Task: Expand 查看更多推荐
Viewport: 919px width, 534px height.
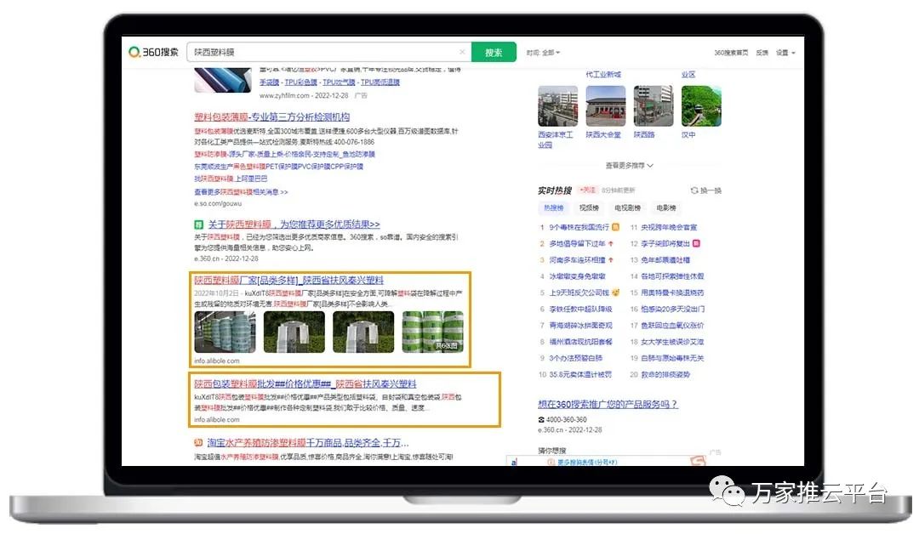Action: click(629, 166)
